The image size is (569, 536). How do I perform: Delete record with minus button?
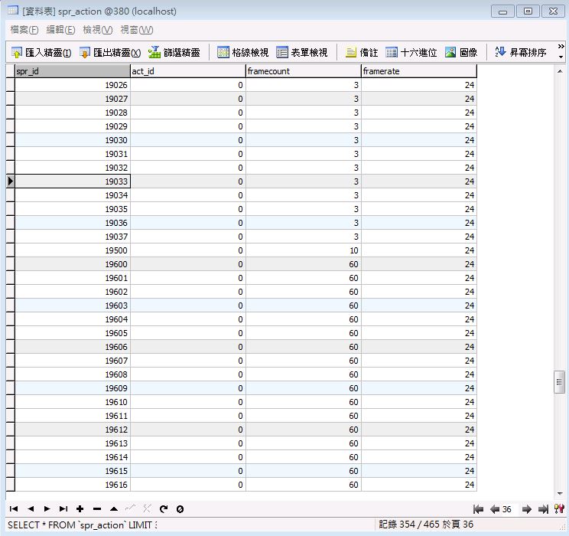point(97,508)
